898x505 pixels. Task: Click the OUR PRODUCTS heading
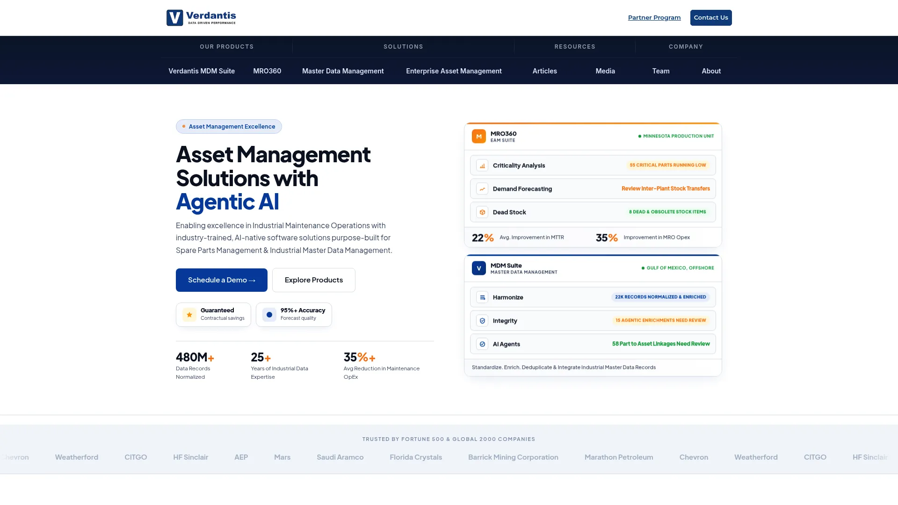pyautogui.click(x=227, y=47)
